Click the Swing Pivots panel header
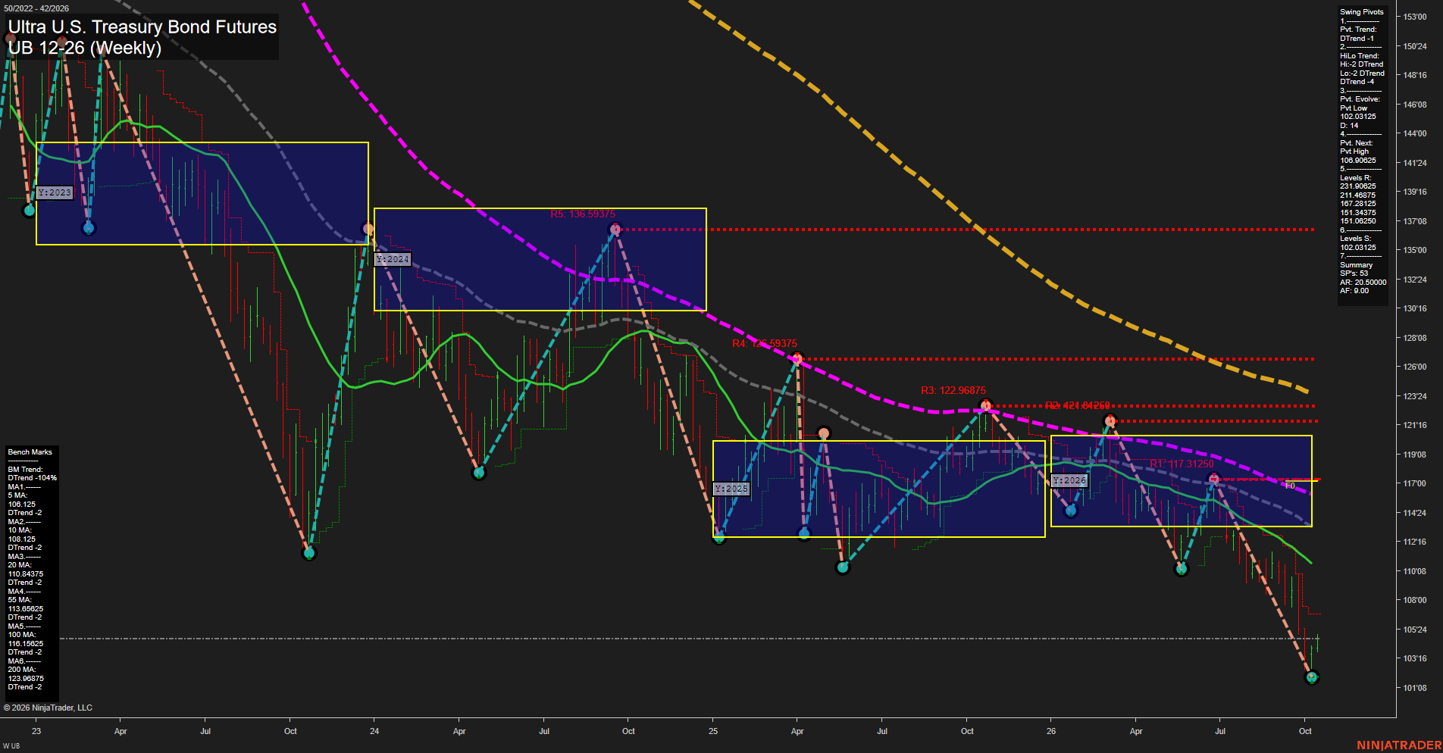This screenshot has height=753, width=1443. [1362, 12]
